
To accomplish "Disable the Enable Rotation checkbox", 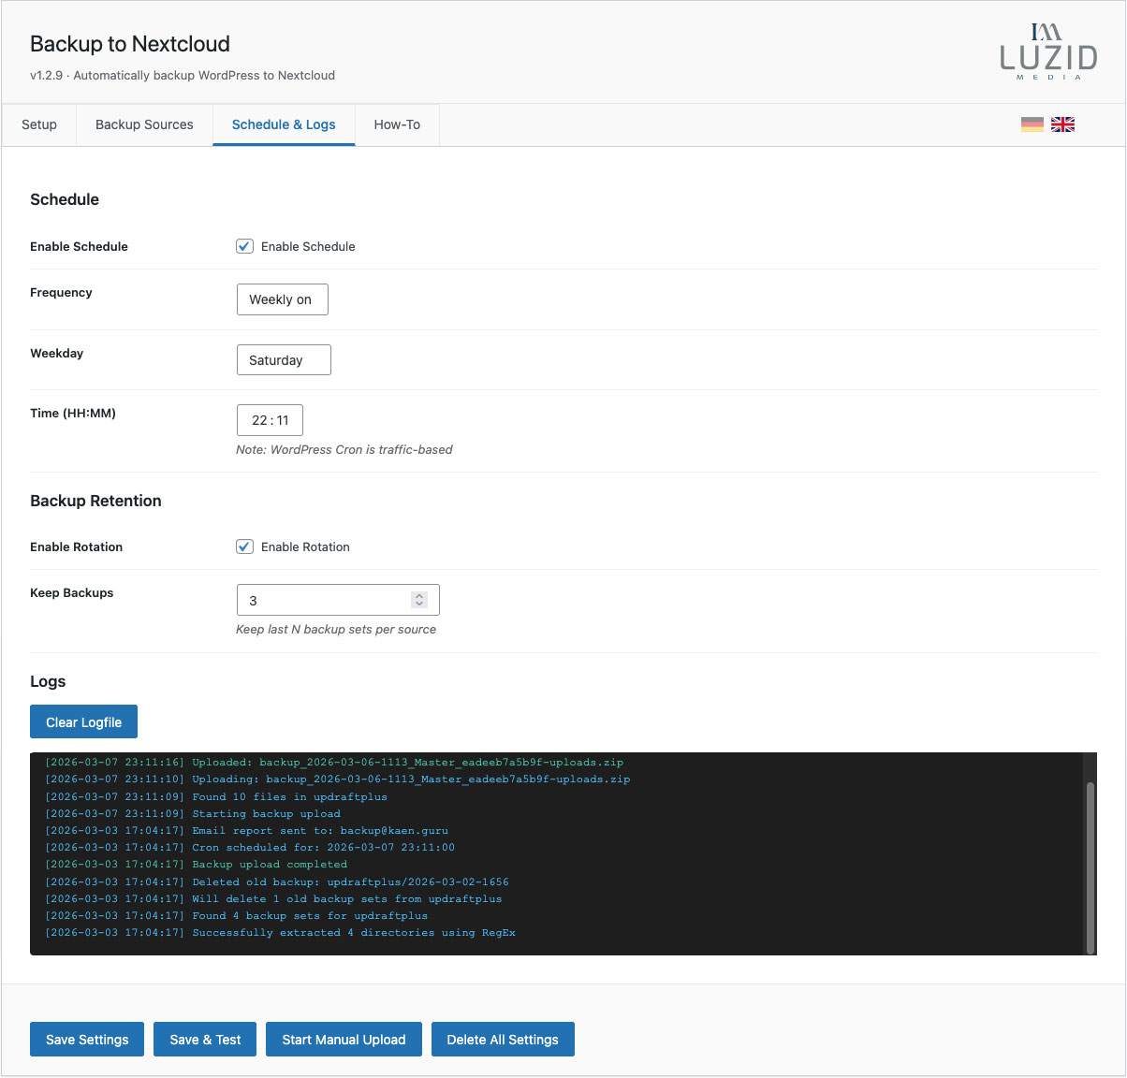I will click(x=244, y=546).
